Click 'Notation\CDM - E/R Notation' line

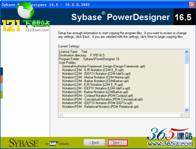93,70
